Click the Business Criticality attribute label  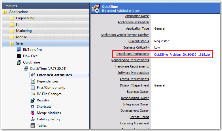pyautogui.click(x=136, y=47)
